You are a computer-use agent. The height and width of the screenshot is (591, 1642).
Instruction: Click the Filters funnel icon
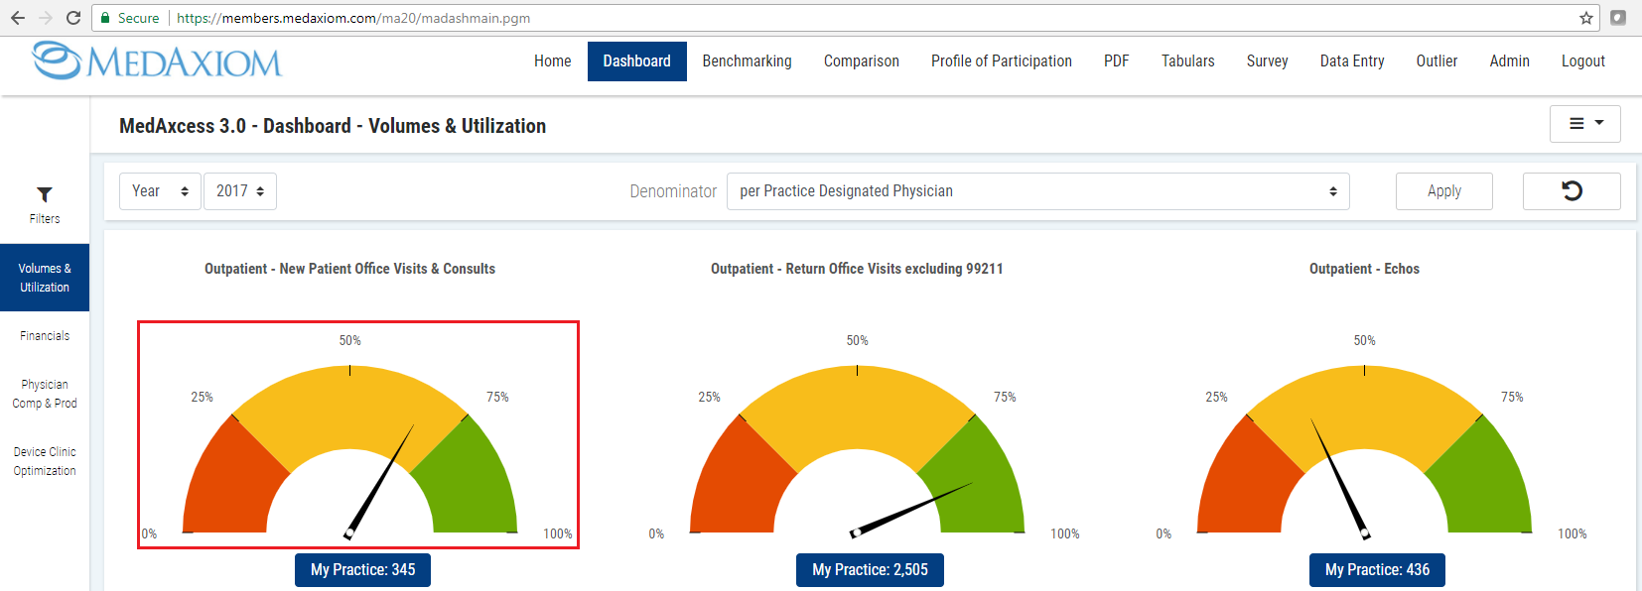coord(45,195)
